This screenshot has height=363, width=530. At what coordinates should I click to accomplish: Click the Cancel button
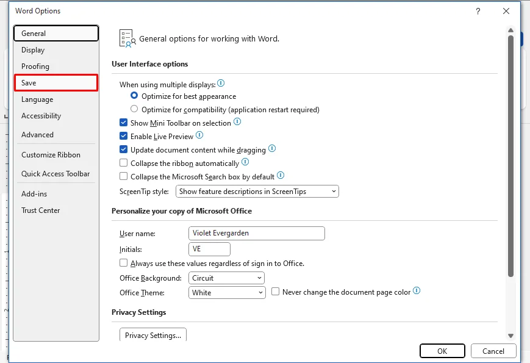(493, 351)
